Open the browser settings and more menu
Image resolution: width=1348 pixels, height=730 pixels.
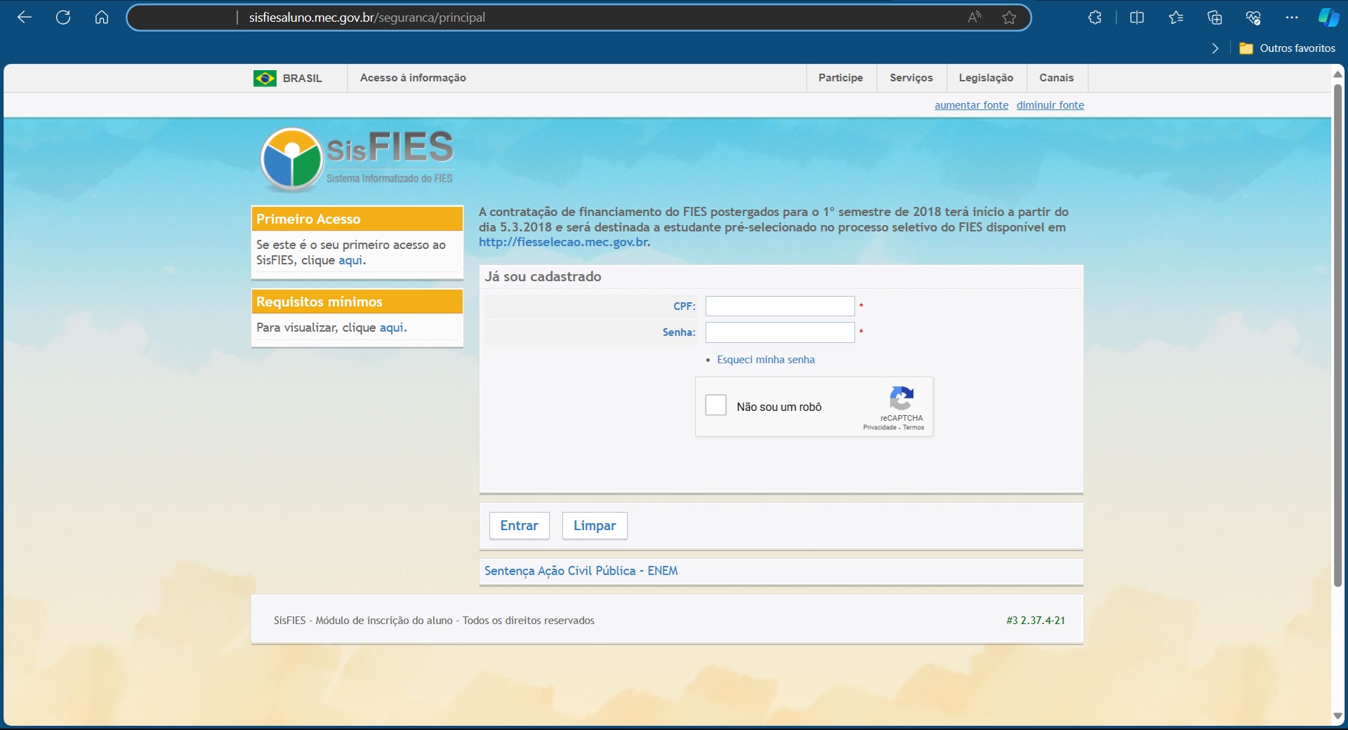(1292, 18)
